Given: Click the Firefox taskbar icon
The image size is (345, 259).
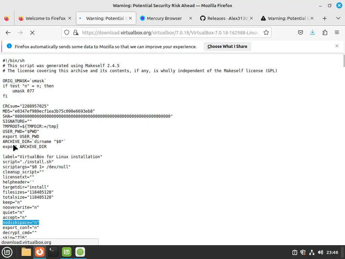Looking at the screenshot, I should [x=40, y=252].
